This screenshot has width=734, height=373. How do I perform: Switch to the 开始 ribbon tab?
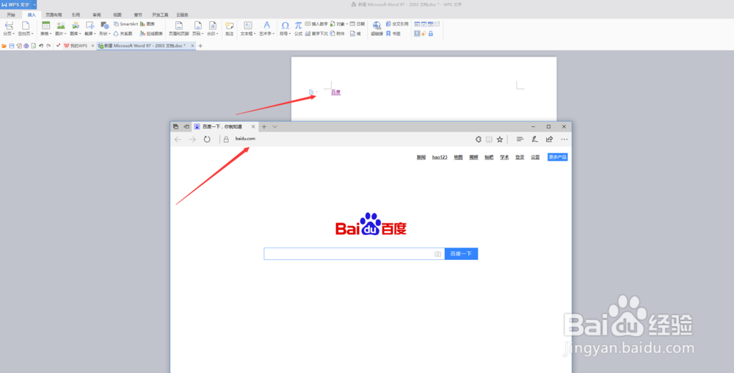[x=11, y=15]
